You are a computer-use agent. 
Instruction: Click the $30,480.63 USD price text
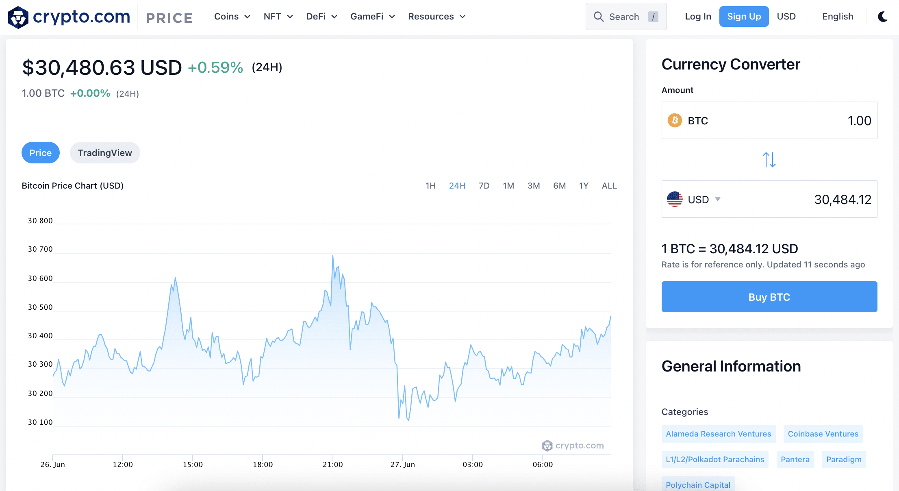click(x=102, y=67)
